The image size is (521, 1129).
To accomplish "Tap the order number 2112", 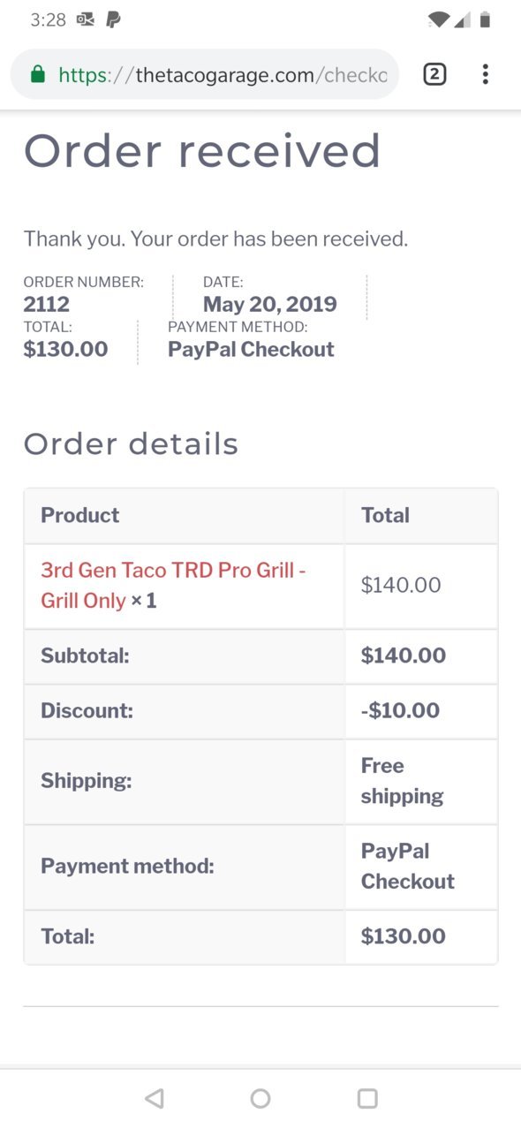I will 47,305.
